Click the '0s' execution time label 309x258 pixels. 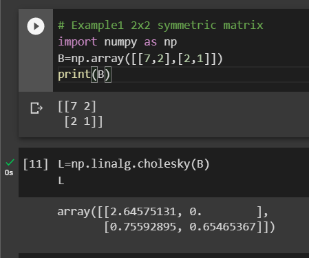pyautogui.click(x=9, y=172)
